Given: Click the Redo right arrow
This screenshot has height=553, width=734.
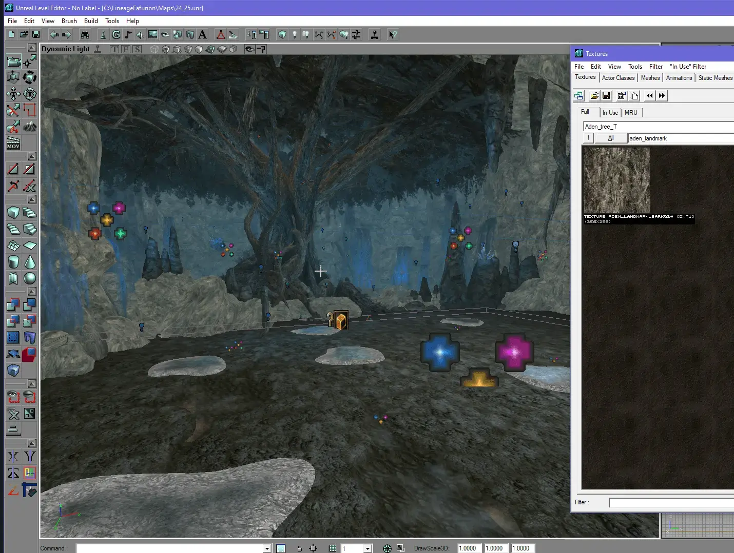Looking at the screenshot, I should coord(67,34).
